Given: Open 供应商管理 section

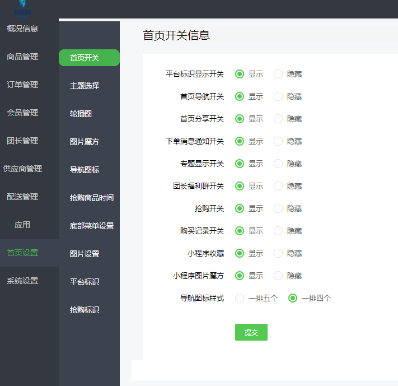Looking at the screenshot, I should tap(22, 169).
